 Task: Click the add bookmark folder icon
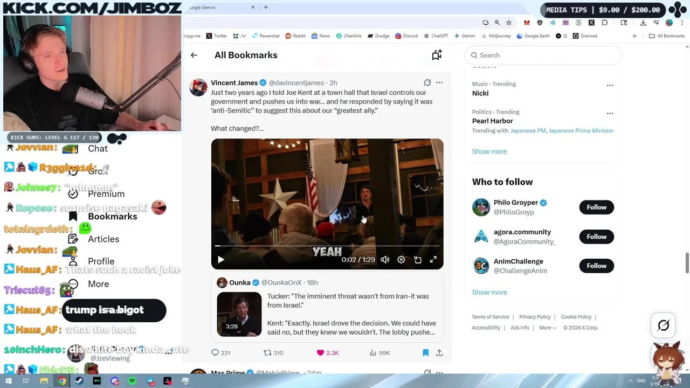(x=437, y=55)
